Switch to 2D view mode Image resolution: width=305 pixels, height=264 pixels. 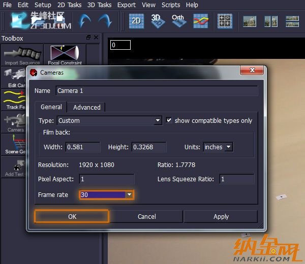coord(136,20)
